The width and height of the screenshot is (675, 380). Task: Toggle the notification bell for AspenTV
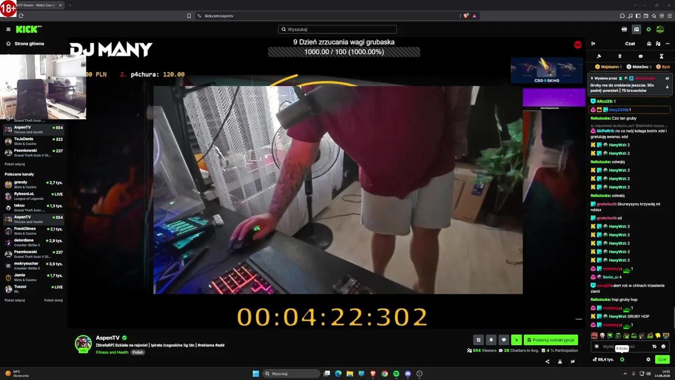coord(491,340)
